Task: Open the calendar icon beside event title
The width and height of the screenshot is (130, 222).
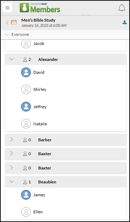Action: pos(14,22)
